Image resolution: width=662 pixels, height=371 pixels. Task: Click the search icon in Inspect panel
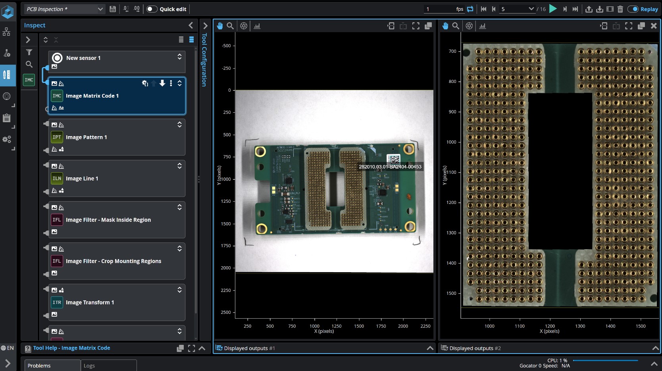point(29,64)
